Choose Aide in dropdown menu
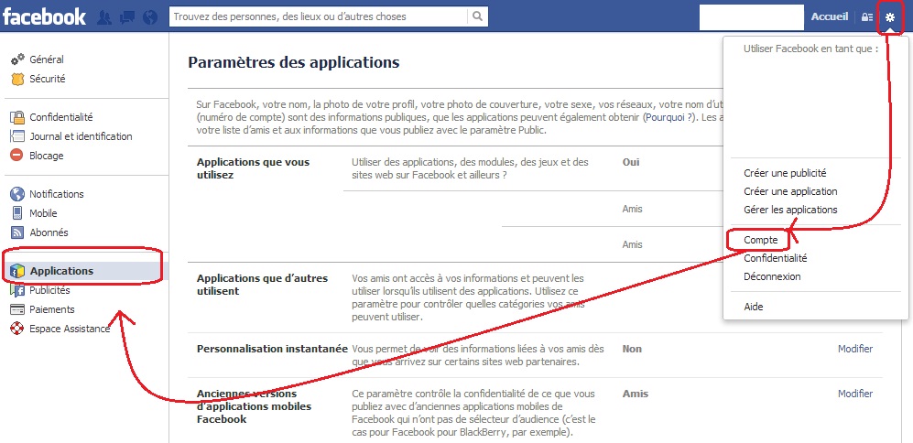The height and width of the screenshot is (443, 913). point(754,307)
